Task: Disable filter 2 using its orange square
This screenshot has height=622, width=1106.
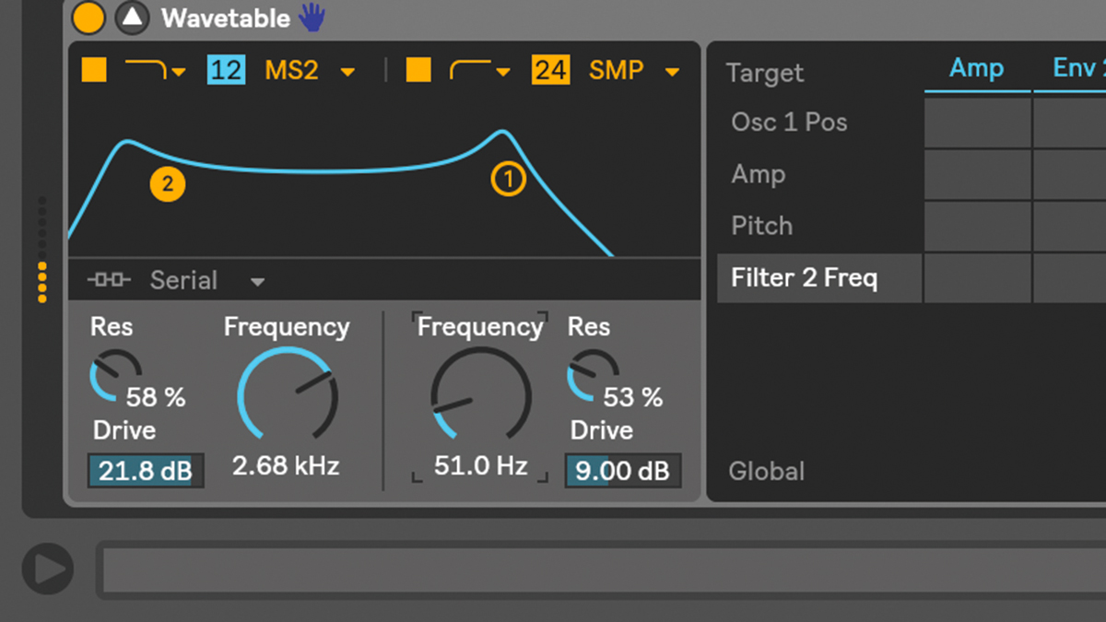Action: pos(418,70)
